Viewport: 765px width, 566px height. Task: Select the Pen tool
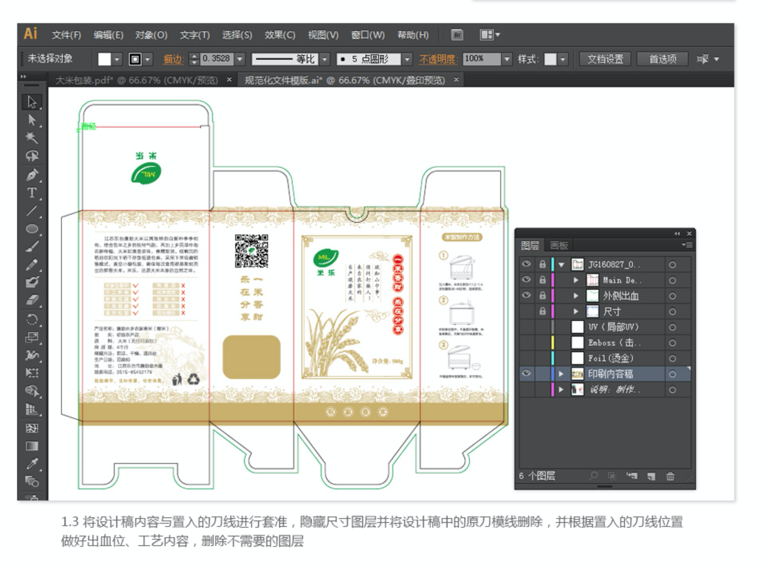click(x=32, y=175)
